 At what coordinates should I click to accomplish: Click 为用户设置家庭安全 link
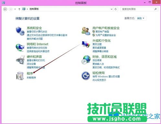point(106,35)
